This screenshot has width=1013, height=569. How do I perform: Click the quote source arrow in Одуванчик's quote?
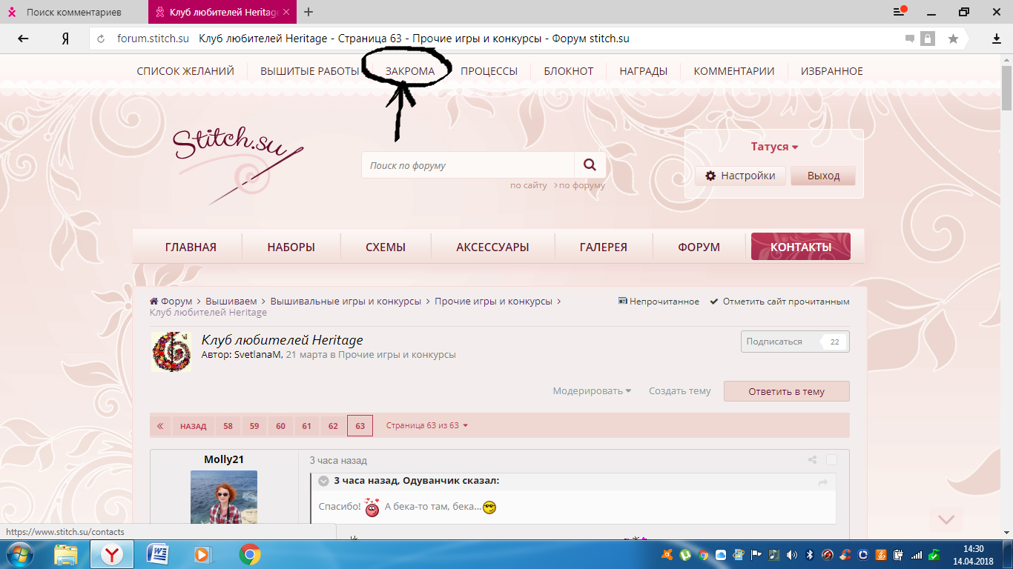click(x=822, y=482)
